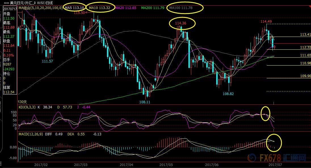This screenshot has width=311, height=168.
Task: Click the MACD(12,26,9) indicator header
Action: click(x=31, y=134)
